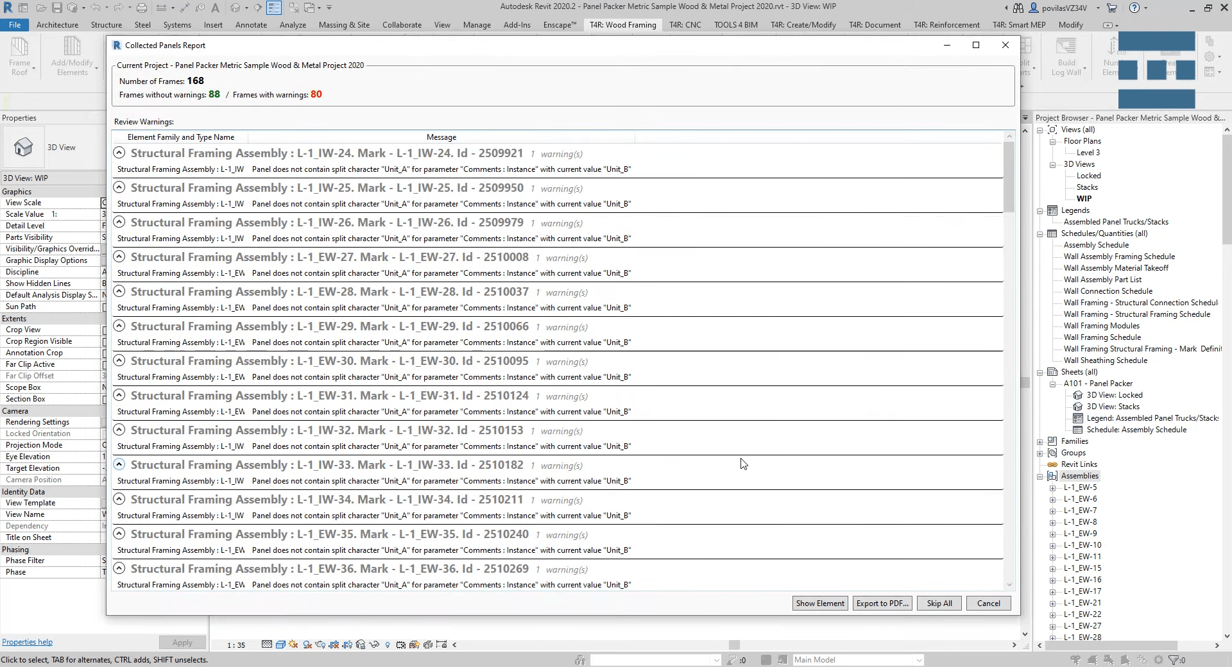Click the Export to PDF button
Viewport: 1232px width, 667px height.
tap(882, 604)
